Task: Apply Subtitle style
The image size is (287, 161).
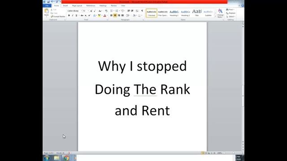Action: point(208,13)
